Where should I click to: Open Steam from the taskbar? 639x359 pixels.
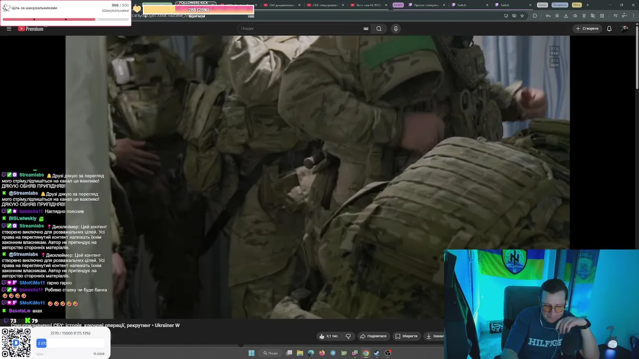[376, 353]
